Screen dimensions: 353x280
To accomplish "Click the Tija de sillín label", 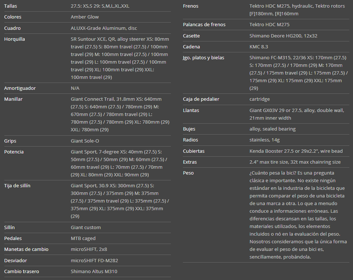I will click(x=17, y=186).
